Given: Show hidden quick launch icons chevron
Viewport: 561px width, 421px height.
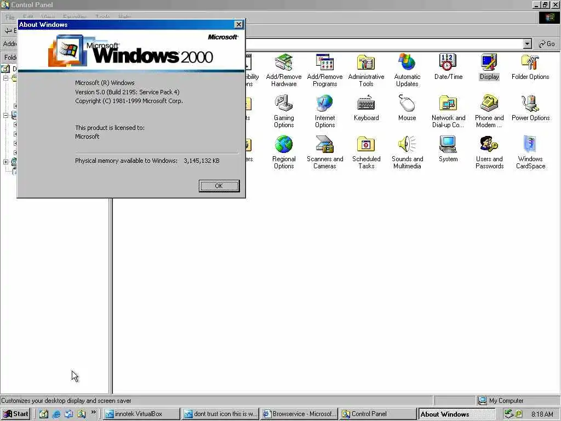Looking at the screenshot, I should pyautogui.click(x=93, y=412).
